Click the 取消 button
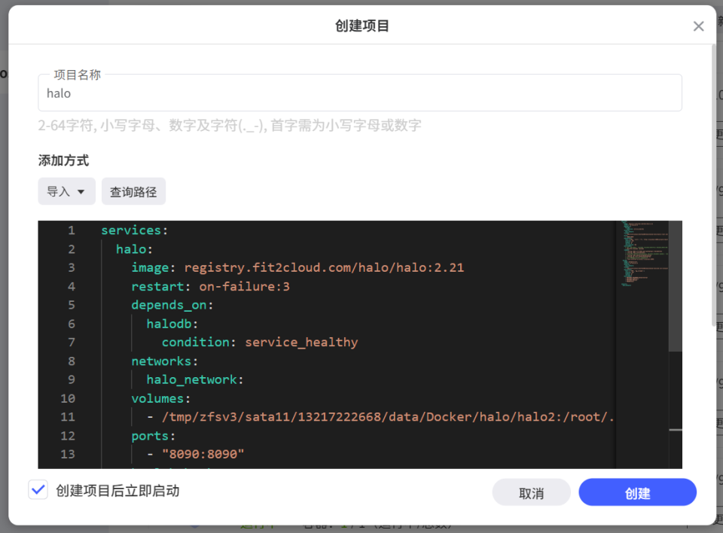The image size is (723, 533). pos(531,493)
